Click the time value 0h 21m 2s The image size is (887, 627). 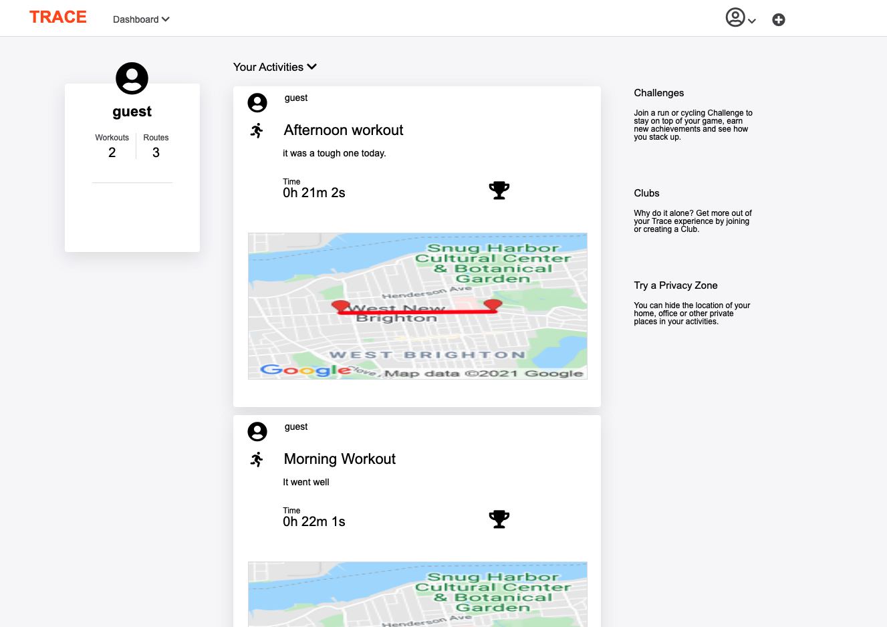[314, 193]
